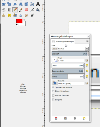Select the Bucket Fill tool
The image size is (100, 127).
4,10
